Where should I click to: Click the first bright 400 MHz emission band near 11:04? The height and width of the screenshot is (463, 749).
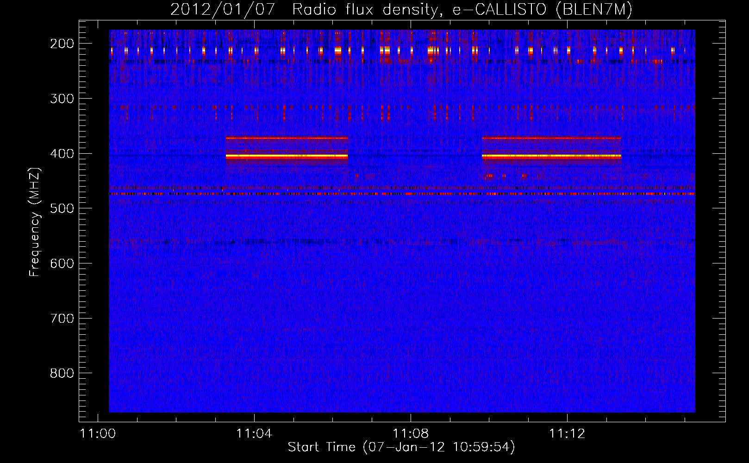pyautogui.click(x=287, y=156)
